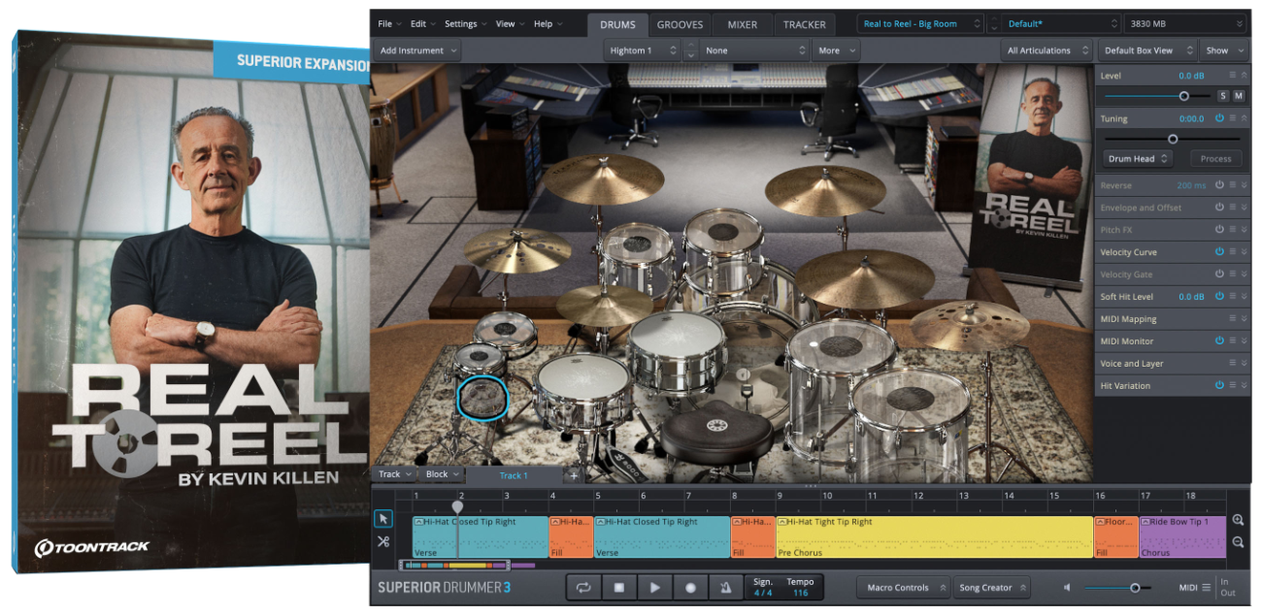The image size is (1262, 615).
Task: Open the Tuning section options menu icon
Action: 1233,118
